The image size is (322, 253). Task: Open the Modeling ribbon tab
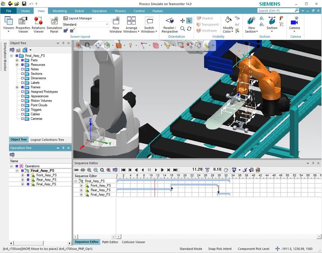tap(60, 11)
